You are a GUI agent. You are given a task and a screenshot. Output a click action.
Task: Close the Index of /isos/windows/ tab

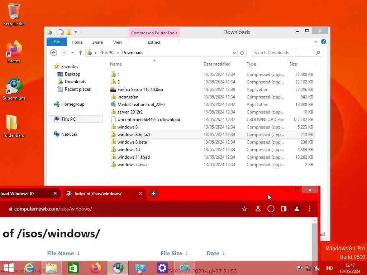tap(140, 193)
